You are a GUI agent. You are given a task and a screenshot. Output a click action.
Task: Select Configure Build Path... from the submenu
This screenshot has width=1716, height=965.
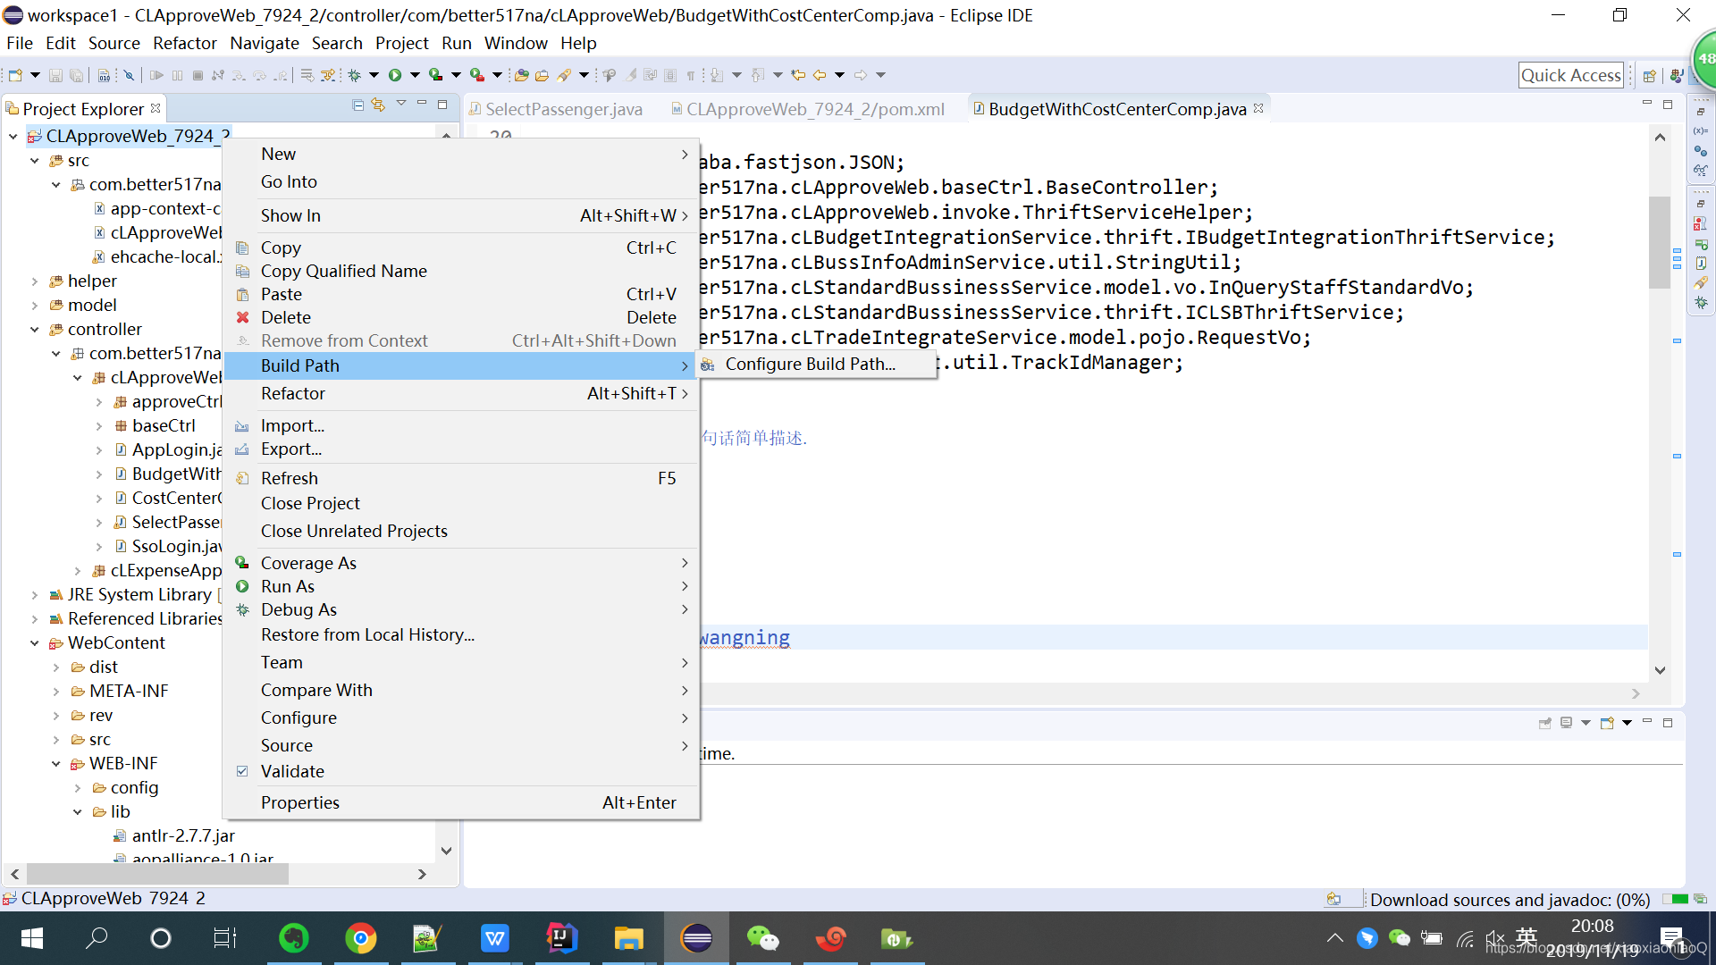(809, 364)
